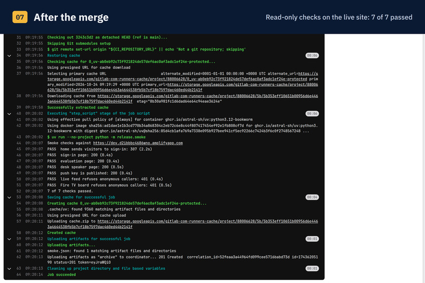Image resolution: width=425 pixels, height=283 pixels.
Task: Click the Restoring cache duration badge
Action: tap(312, 55)
